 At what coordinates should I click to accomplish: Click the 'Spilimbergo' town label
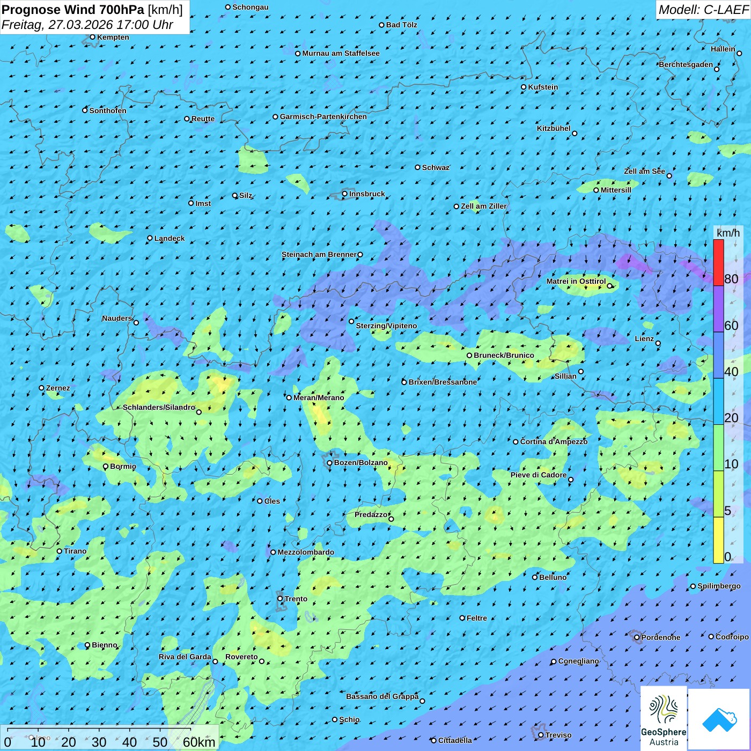point(719,586)
